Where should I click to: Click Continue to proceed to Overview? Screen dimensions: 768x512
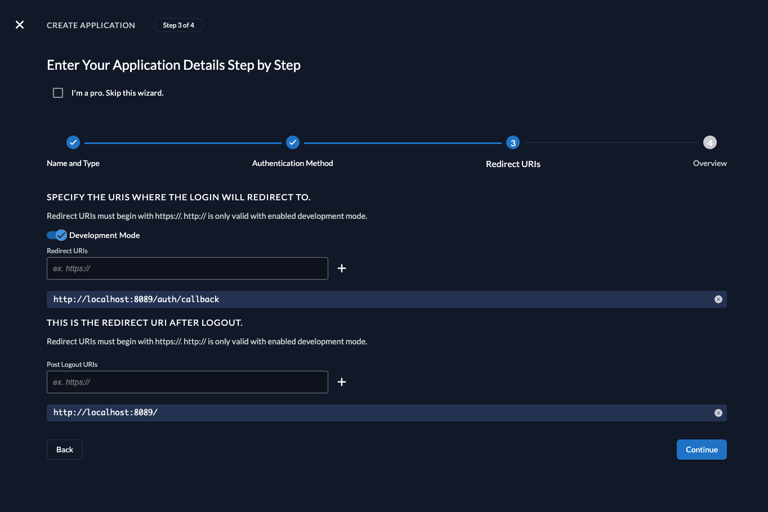tap(702, 449)
